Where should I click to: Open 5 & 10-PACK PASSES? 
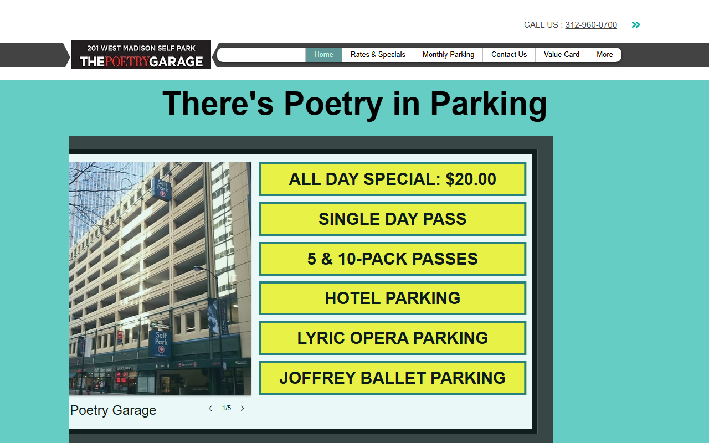[392, 259]
